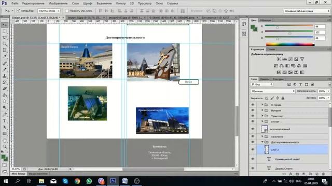This screenshot has width=332, height=186.
Task: Open the Группы слоев dropdown
Action: click(x=49, y=10)
